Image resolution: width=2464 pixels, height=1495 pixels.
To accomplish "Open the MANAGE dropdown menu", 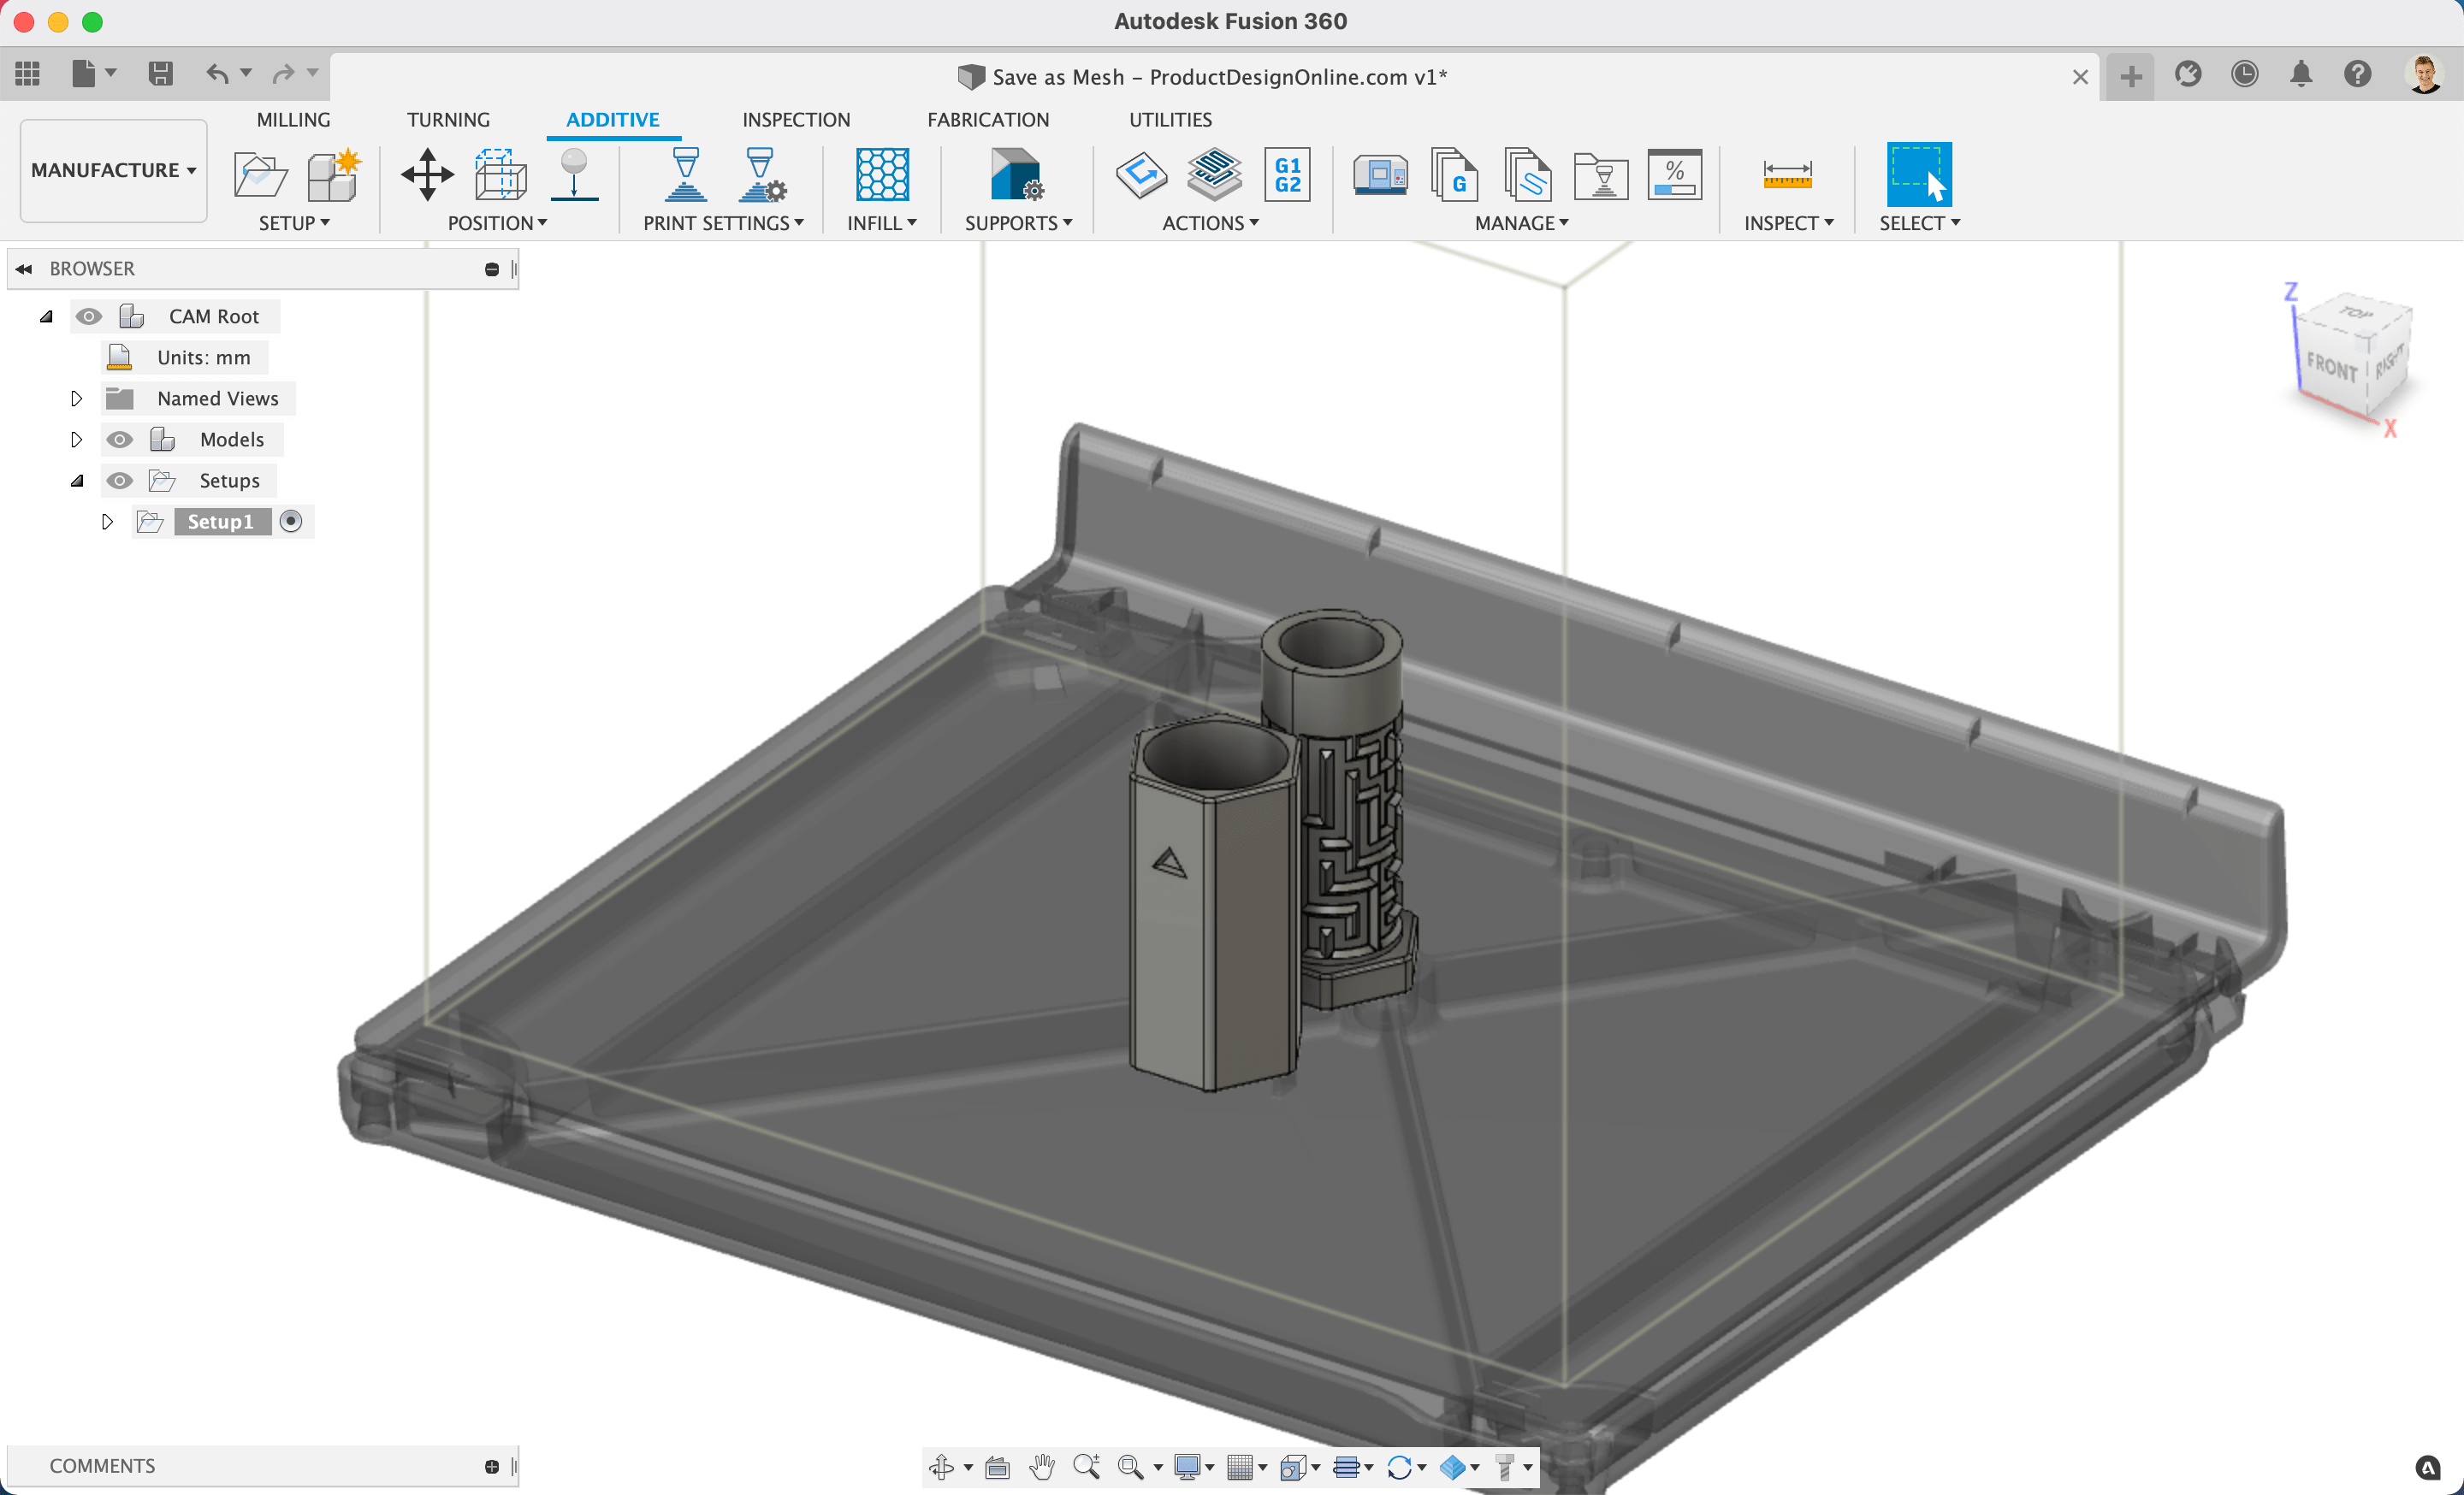I will pyautogui.click(x=1522, y=223).
